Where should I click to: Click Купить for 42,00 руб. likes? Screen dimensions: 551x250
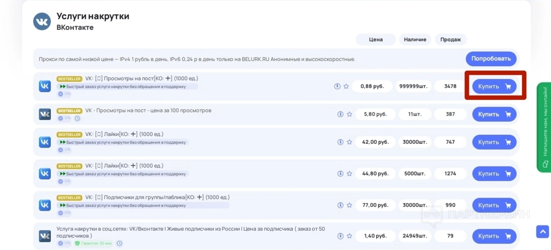pos(494,142)
